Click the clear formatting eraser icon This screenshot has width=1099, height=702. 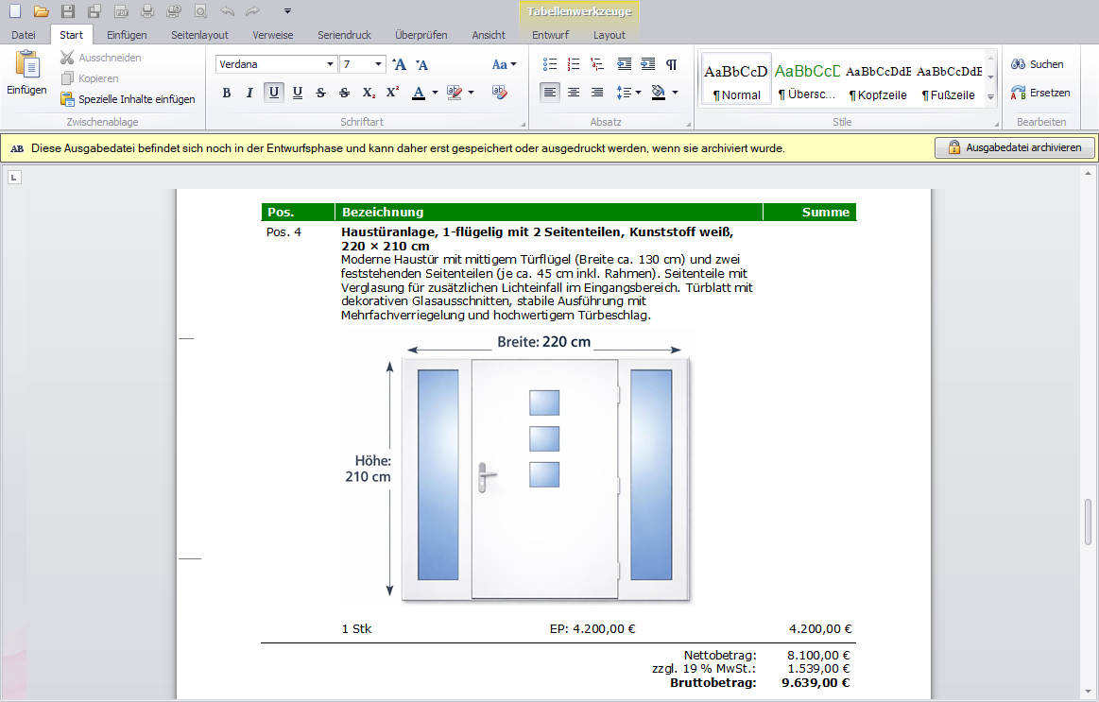click(500, 93)
